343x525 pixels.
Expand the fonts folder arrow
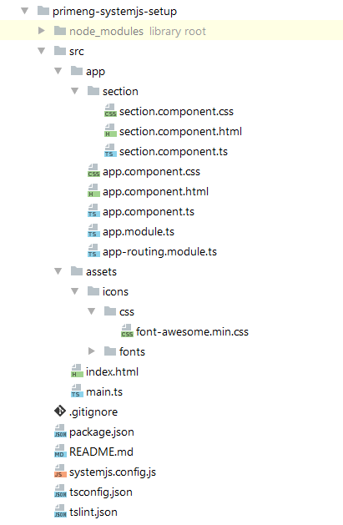(x=92, y=351)
